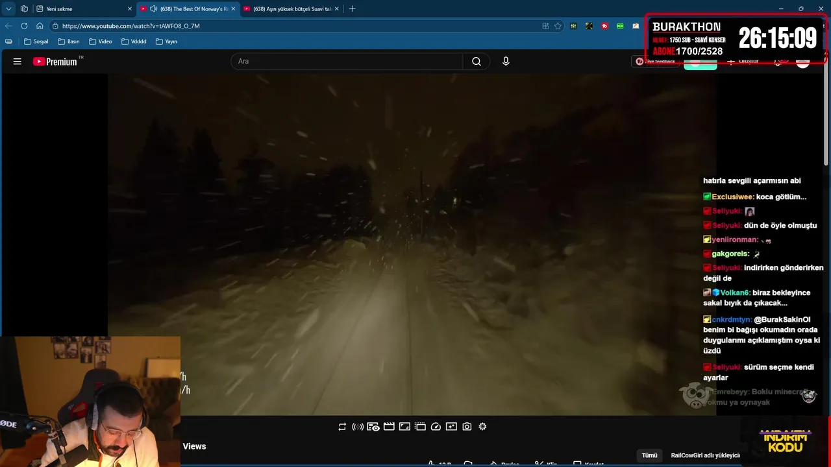Click the equalizer extension icon
Viewport: 831px width, 467px height.
coord(574,26)
